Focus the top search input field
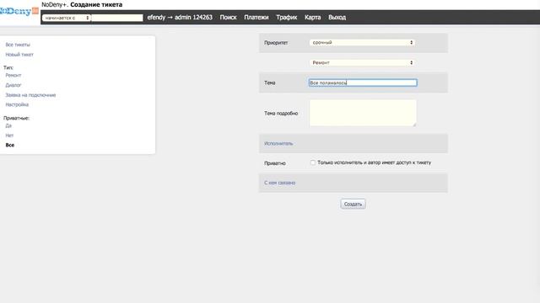This screenshot has height=303, width=540. (117, 18)
